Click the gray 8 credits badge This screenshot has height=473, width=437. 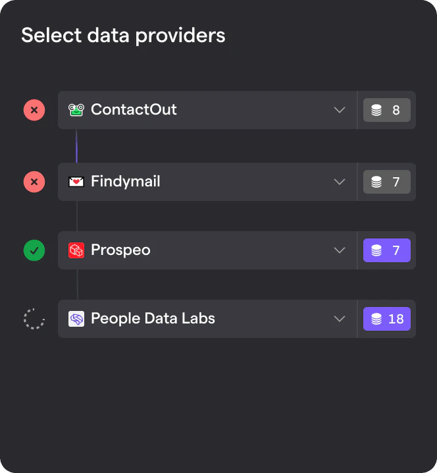[387, 110]
